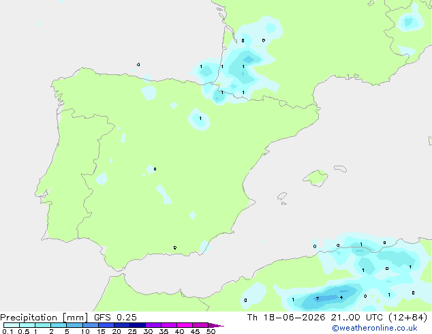
Task: Click the 10–15 mm blue legend swatch
Action: (90, 325)
